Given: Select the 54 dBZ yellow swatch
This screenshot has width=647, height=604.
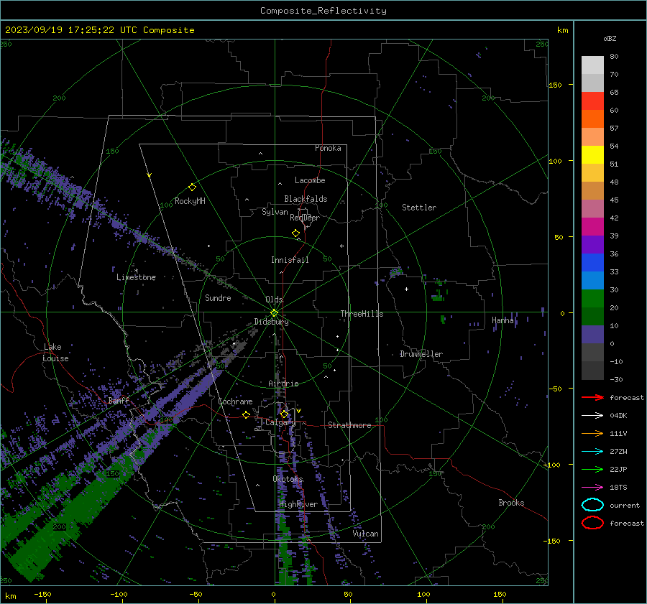Looking at the screenshot, I should pos(592,154).
